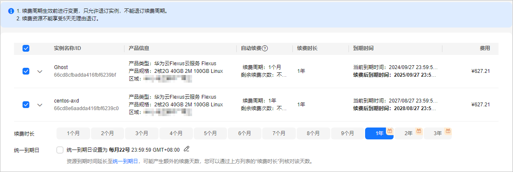
Task: Click the gift icon on the 2年 option
Action: point(418,131)
